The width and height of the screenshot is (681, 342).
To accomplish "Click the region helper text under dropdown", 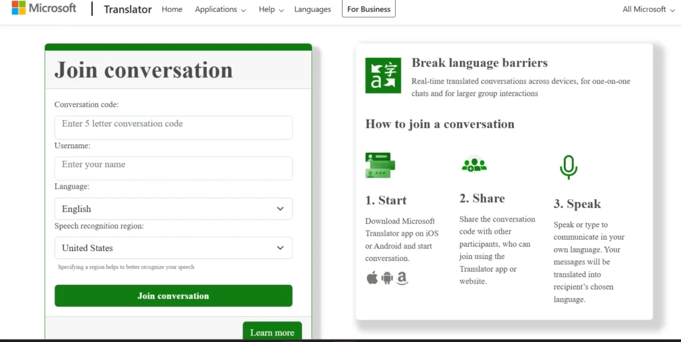I will (126, 267).
